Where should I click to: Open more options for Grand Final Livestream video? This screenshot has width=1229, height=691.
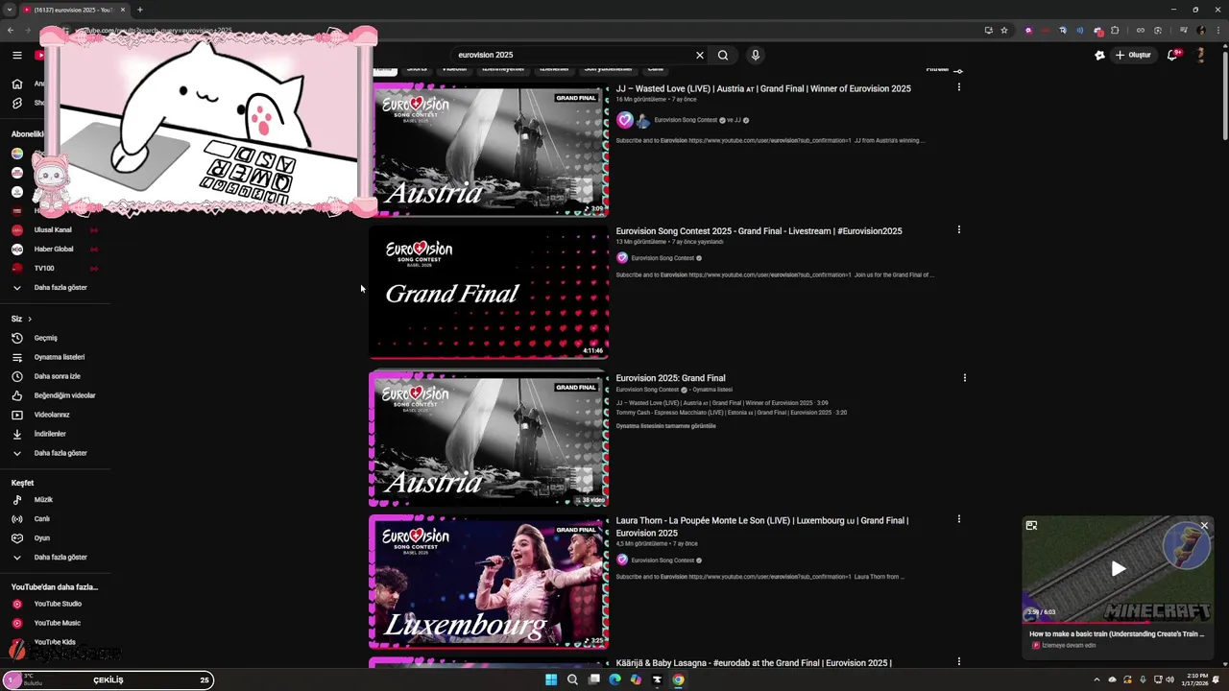pyautogui.click(x=958, y=229)
